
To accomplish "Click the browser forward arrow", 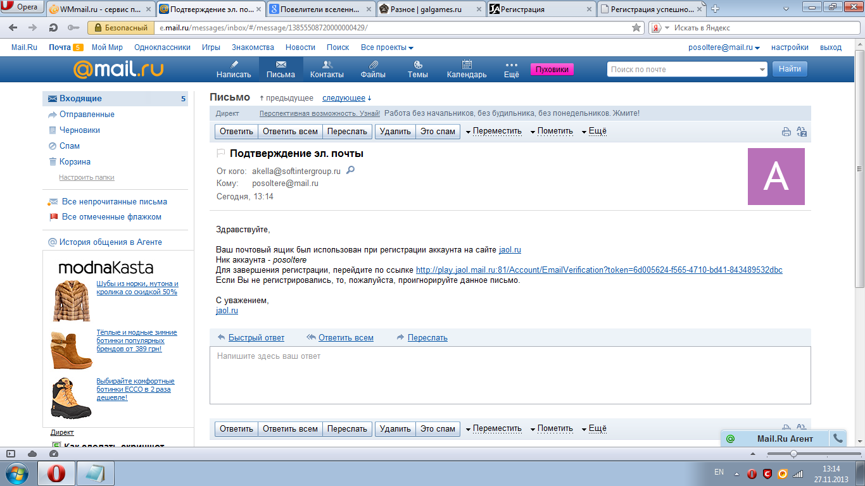I will [x=33, y=28].
